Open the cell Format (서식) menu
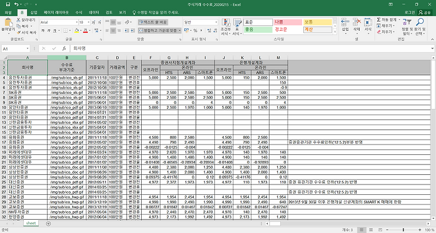 (x=368, y=27)
